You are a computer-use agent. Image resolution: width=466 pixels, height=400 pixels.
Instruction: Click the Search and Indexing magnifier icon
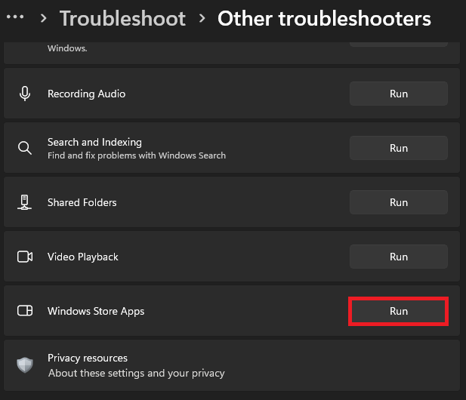25,148
